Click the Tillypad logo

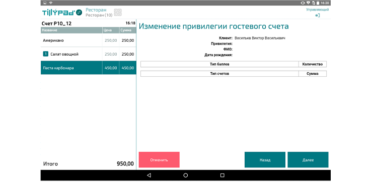[x=62, y=13]
